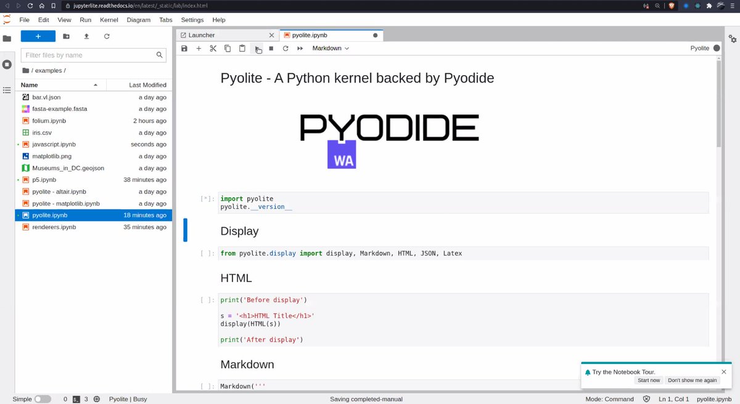Click the Pyolite | Busy status item
Image resolution: width=740 pixels, height=404 pixels.
click(x=128, y=399)
